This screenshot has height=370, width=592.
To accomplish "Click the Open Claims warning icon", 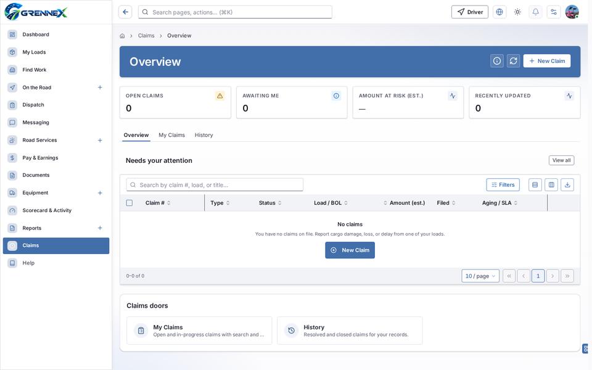I will 220,96.
